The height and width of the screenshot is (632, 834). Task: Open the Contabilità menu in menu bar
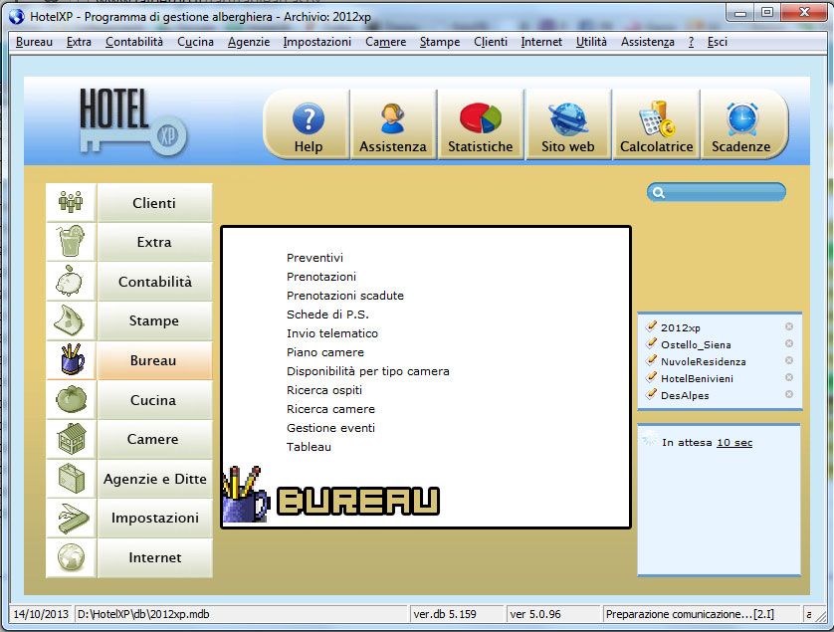[134, 42]
